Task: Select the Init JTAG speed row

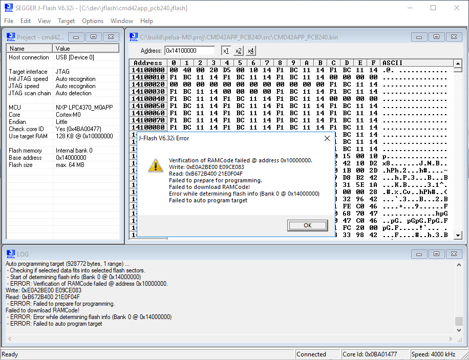Action: click(x=63, y=79)
